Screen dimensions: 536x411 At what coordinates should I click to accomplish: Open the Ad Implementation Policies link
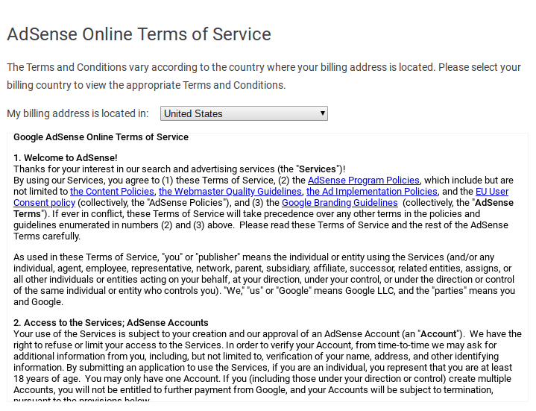pyautogui.click(x=371, y=192)
